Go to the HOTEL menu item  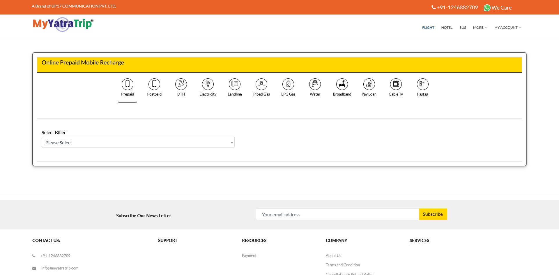447,28
